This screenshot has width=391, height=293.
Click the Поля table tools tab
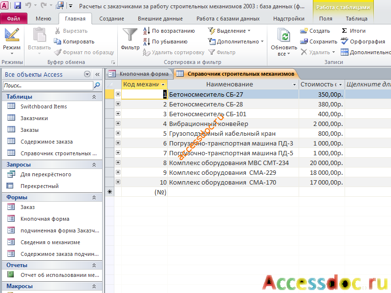326,19
